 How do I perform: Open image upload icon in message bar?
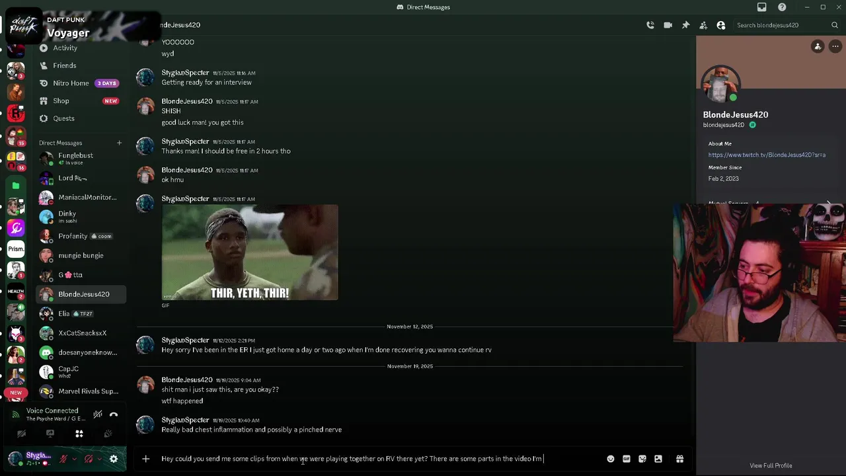658,459
